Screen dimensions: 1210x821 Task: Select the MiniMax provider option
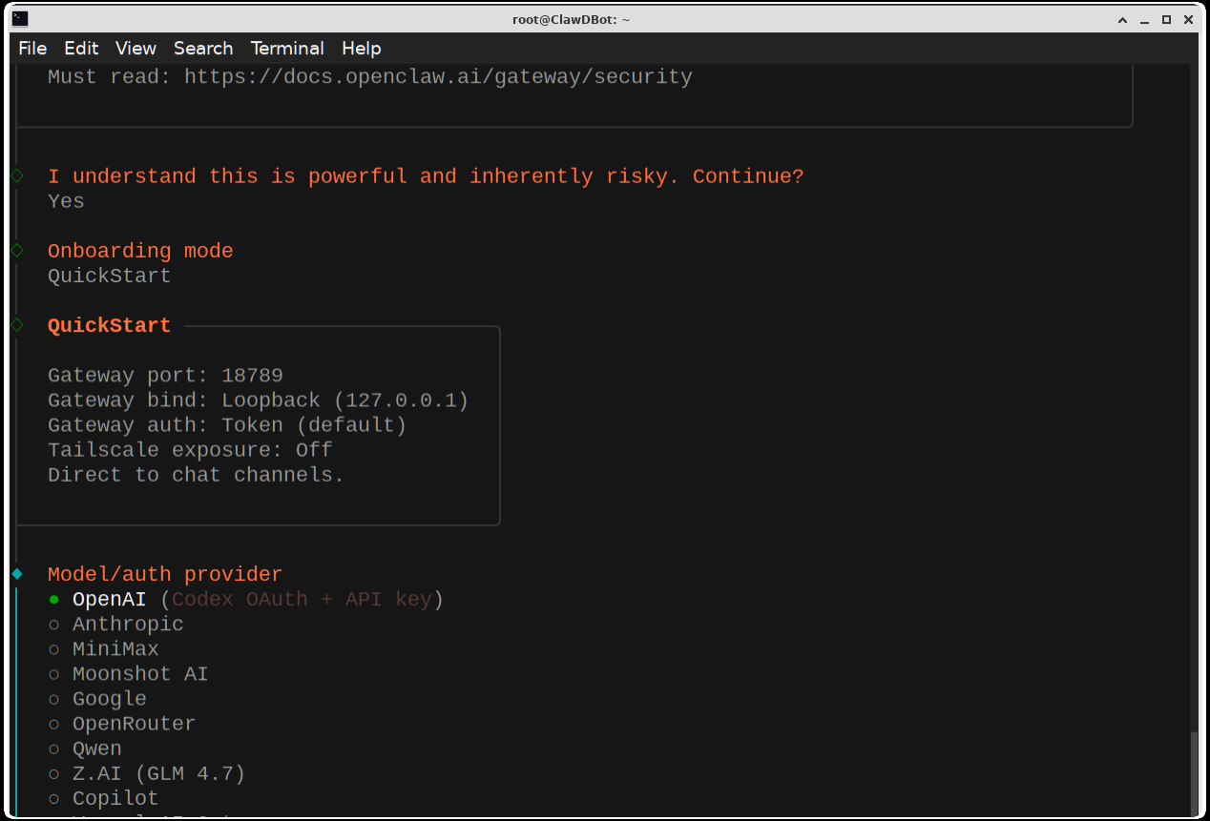[103, 648]
